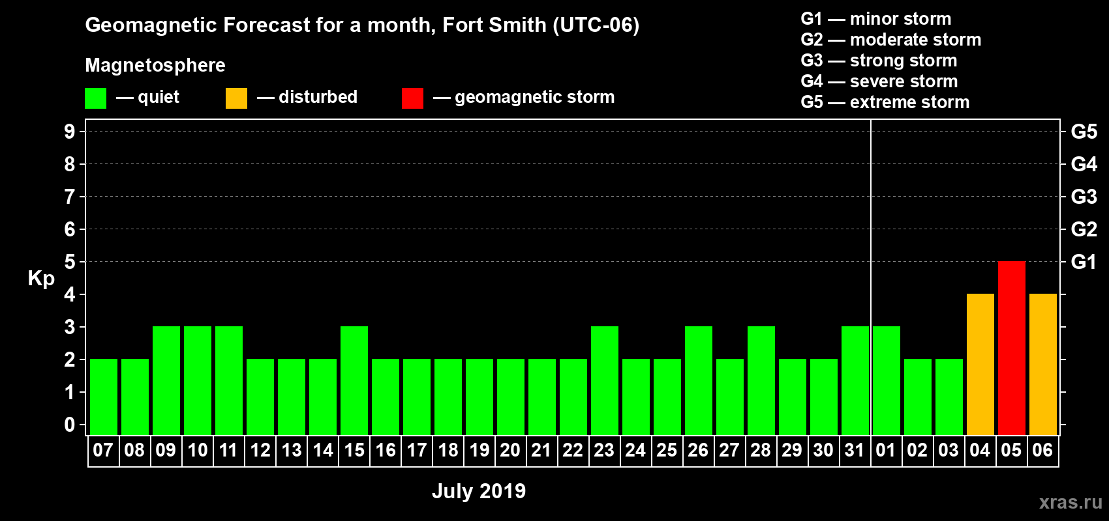
Task: Click the Kp value 5 tick label
Action: coord(69,262)
